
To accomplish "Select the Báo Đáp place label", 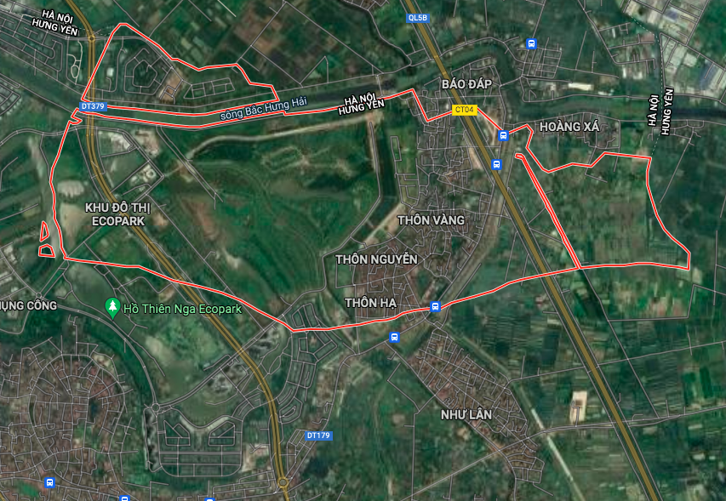I will click(466, 84).
